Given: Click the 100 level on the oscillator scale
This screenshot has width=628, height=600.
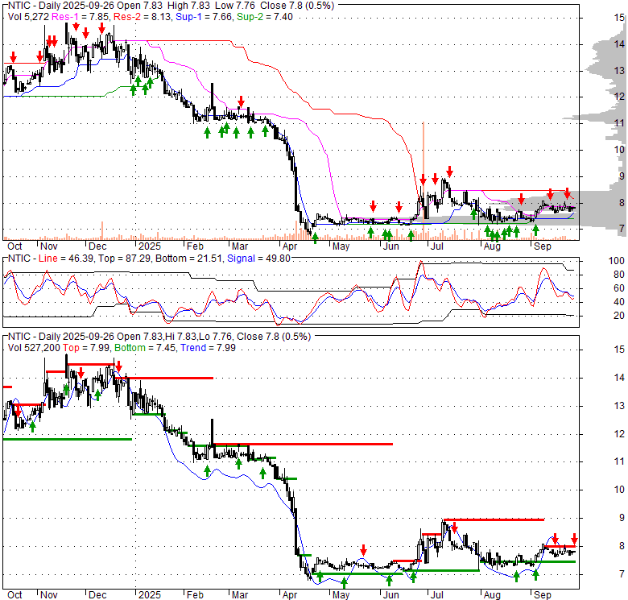Looking at the screenshot, I should click(x=617, y=261).
